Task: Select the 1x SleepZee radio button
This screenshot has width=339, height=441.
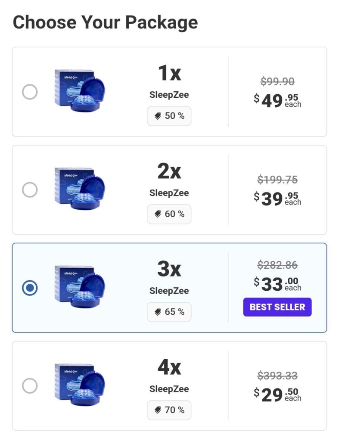Action: (x=30, y=92)
